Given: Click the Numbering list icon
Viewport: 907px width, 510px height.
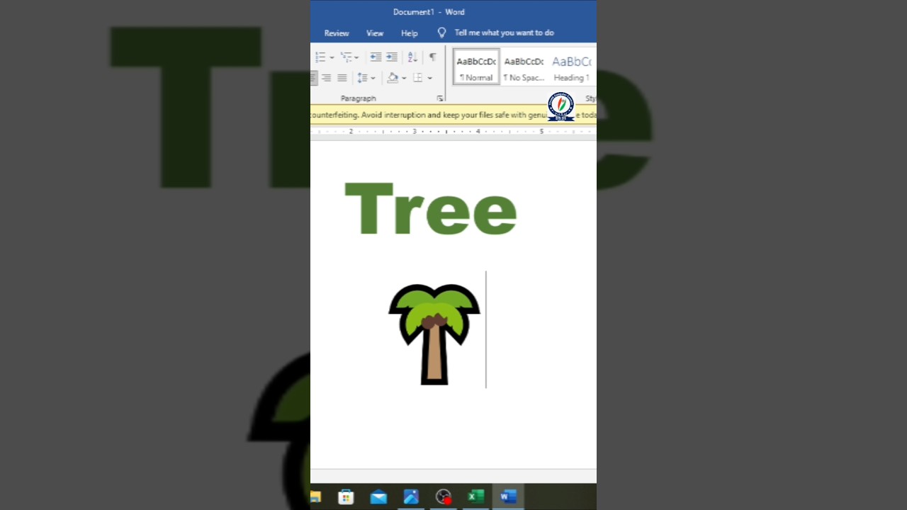Looking at the screenshot, I should pos(320,57).
